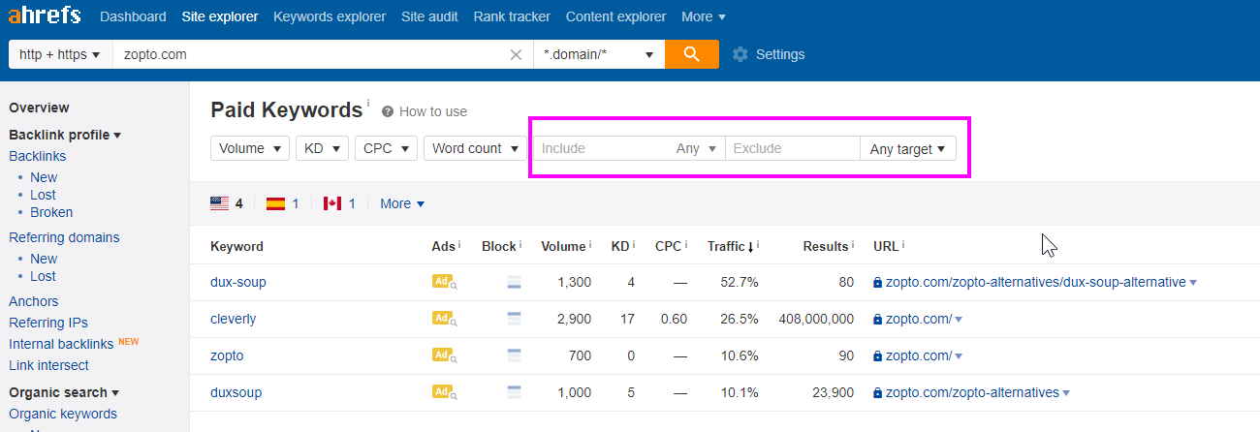
Task: Open the Word count filter dropdown
Action: 475,148
